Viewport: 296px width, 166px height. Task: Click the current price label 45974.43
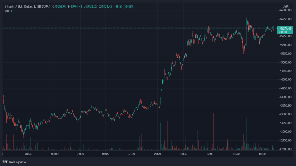[x=285, y=28]
